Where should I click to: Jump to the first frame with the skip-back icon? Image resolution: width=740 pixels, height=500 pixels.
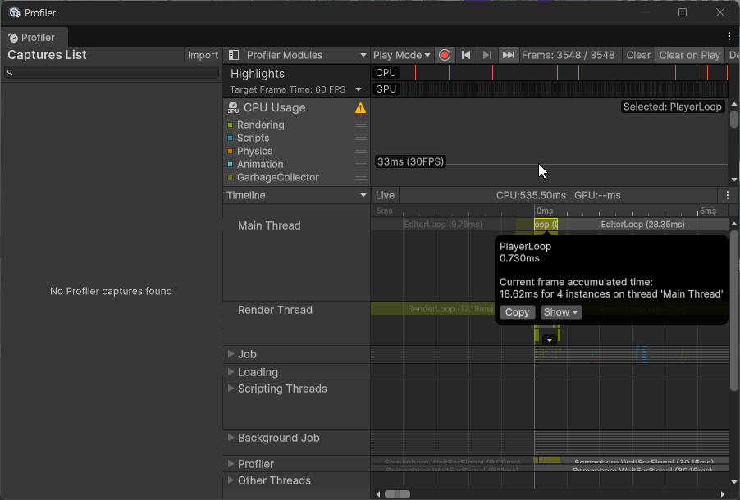[465, 55]
